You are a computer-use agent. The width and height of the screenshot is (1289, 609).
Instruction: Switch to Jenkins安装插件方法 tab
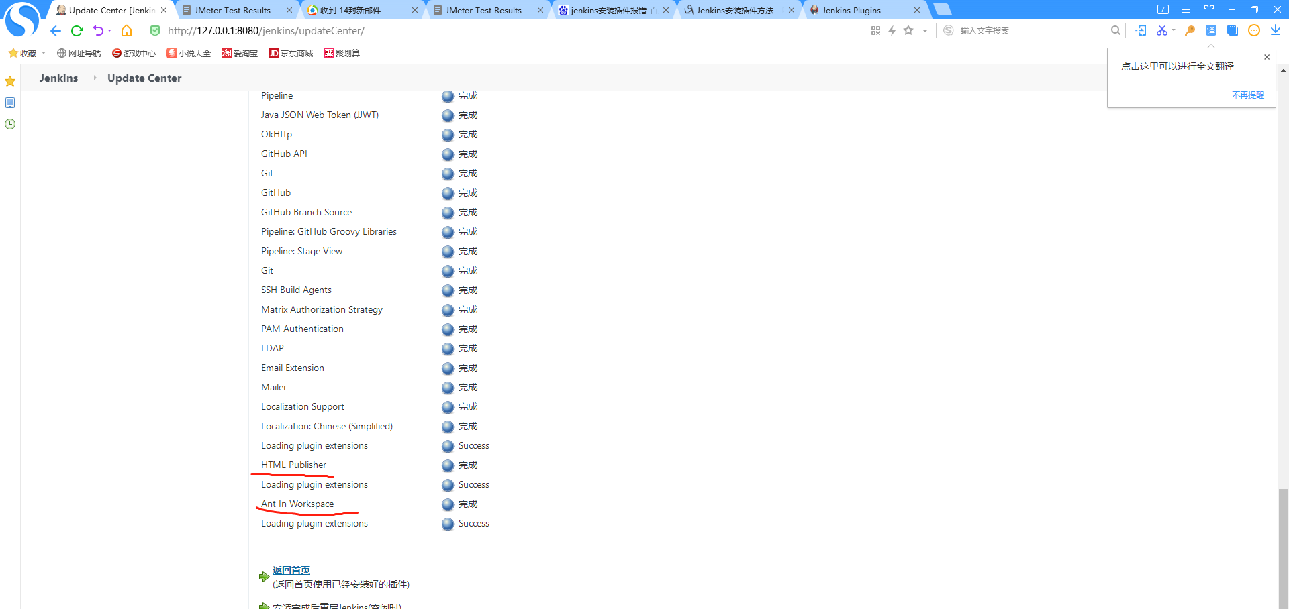[739, 10]
